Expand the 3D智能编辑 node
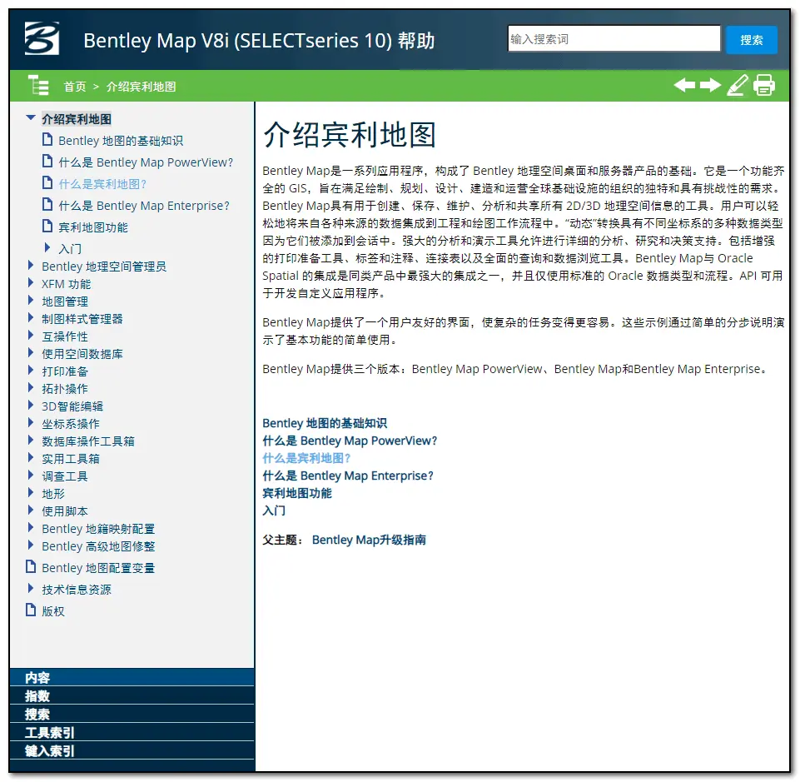The image size is (800, 782). [31, 406]
